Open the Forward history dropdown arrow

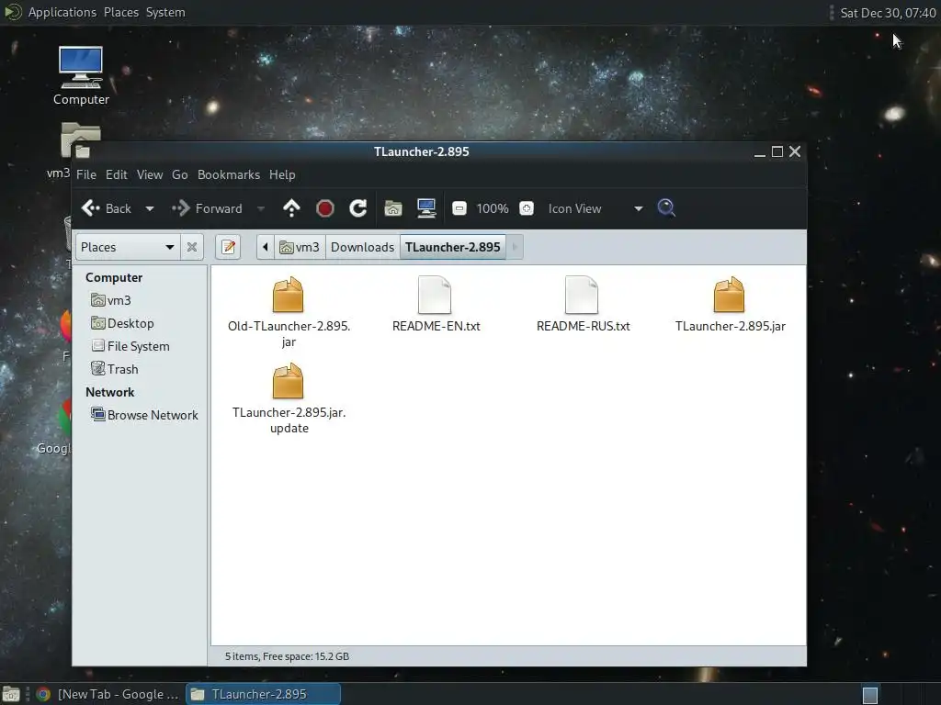click(261, 208)
